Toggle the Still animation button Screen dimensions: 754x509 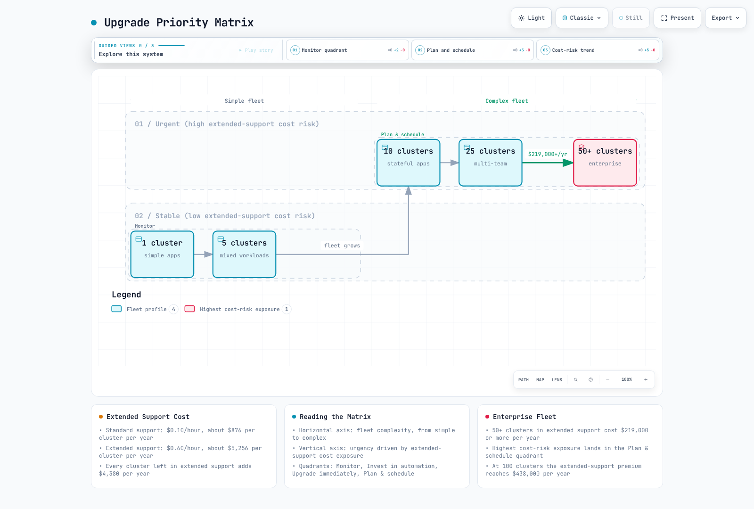coord(631,18)
